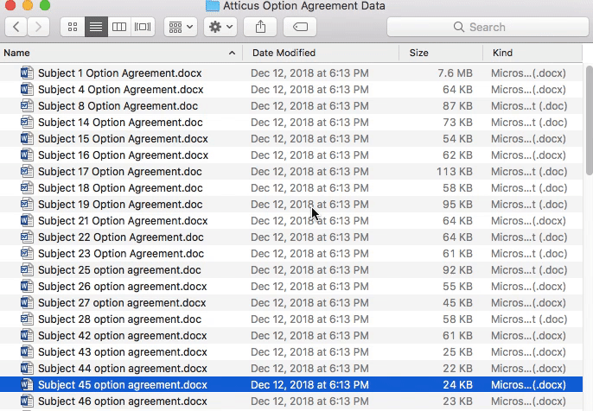Click Word icon of Subject 43 option agreement.docx

point(27,352)
